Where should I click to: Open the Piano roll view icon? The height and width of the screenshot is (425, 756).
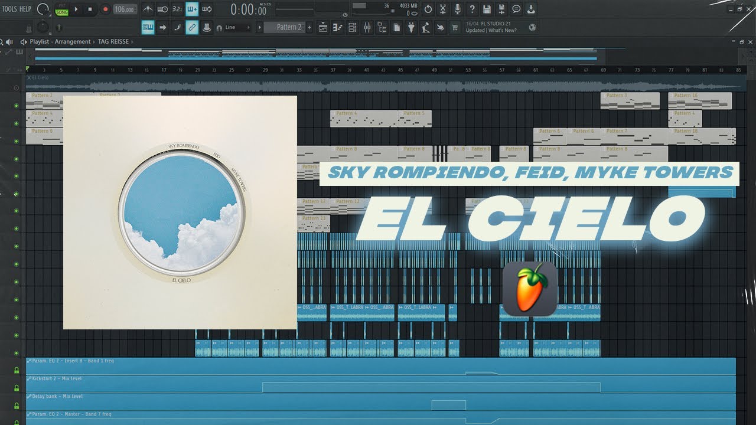[338, 27]
